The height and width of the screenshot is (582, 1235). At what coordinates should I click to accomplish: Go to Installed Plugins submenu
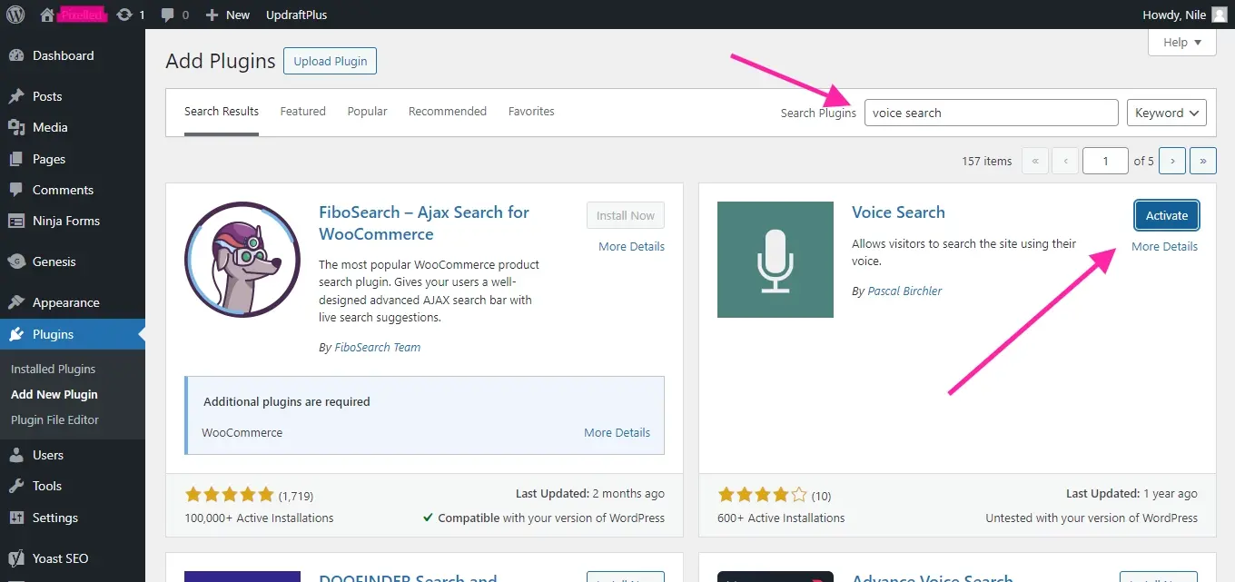[53, 369]
